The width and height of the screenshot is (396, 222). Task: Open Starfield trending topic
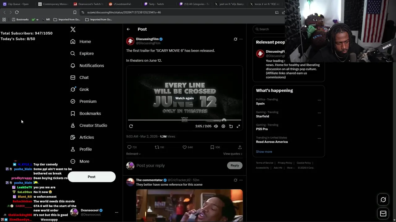click(262, 116)
